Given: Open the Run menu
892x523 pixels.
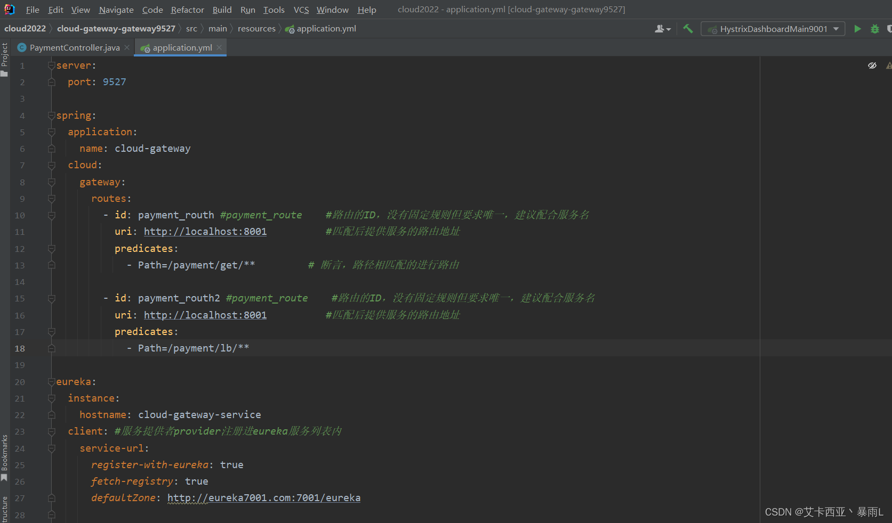Looking at the screenshot, I should pos(248,10).
